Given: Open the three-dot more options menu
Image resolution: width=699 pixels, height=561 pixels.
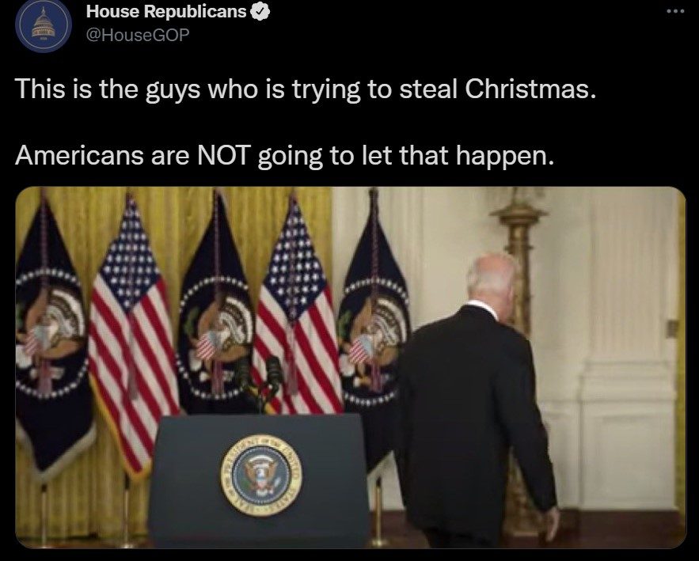Looking at the screenshot, I should pos(675,12).
